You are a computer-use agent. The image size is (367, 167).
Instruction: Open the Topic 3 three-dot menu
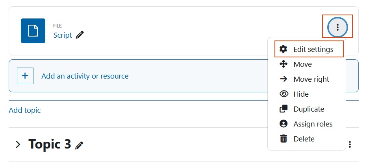350,144
